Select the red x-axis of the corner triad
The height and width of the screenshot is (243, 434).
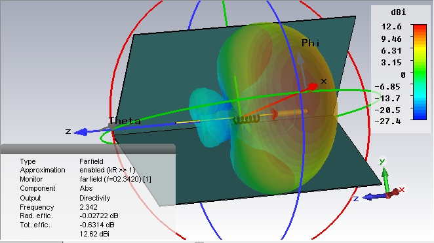point(395,192)
